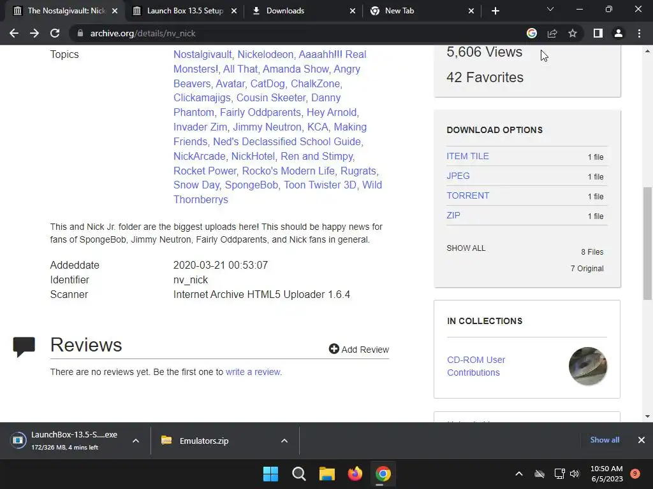Click Show all downloads
653x489 pixels.
coord(605,440)
